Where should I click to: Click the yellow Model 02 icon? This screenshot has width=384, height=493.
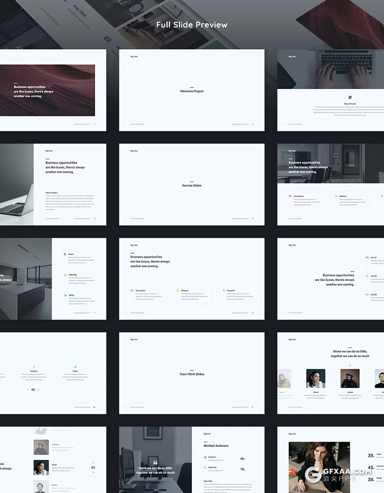(205, 468)
